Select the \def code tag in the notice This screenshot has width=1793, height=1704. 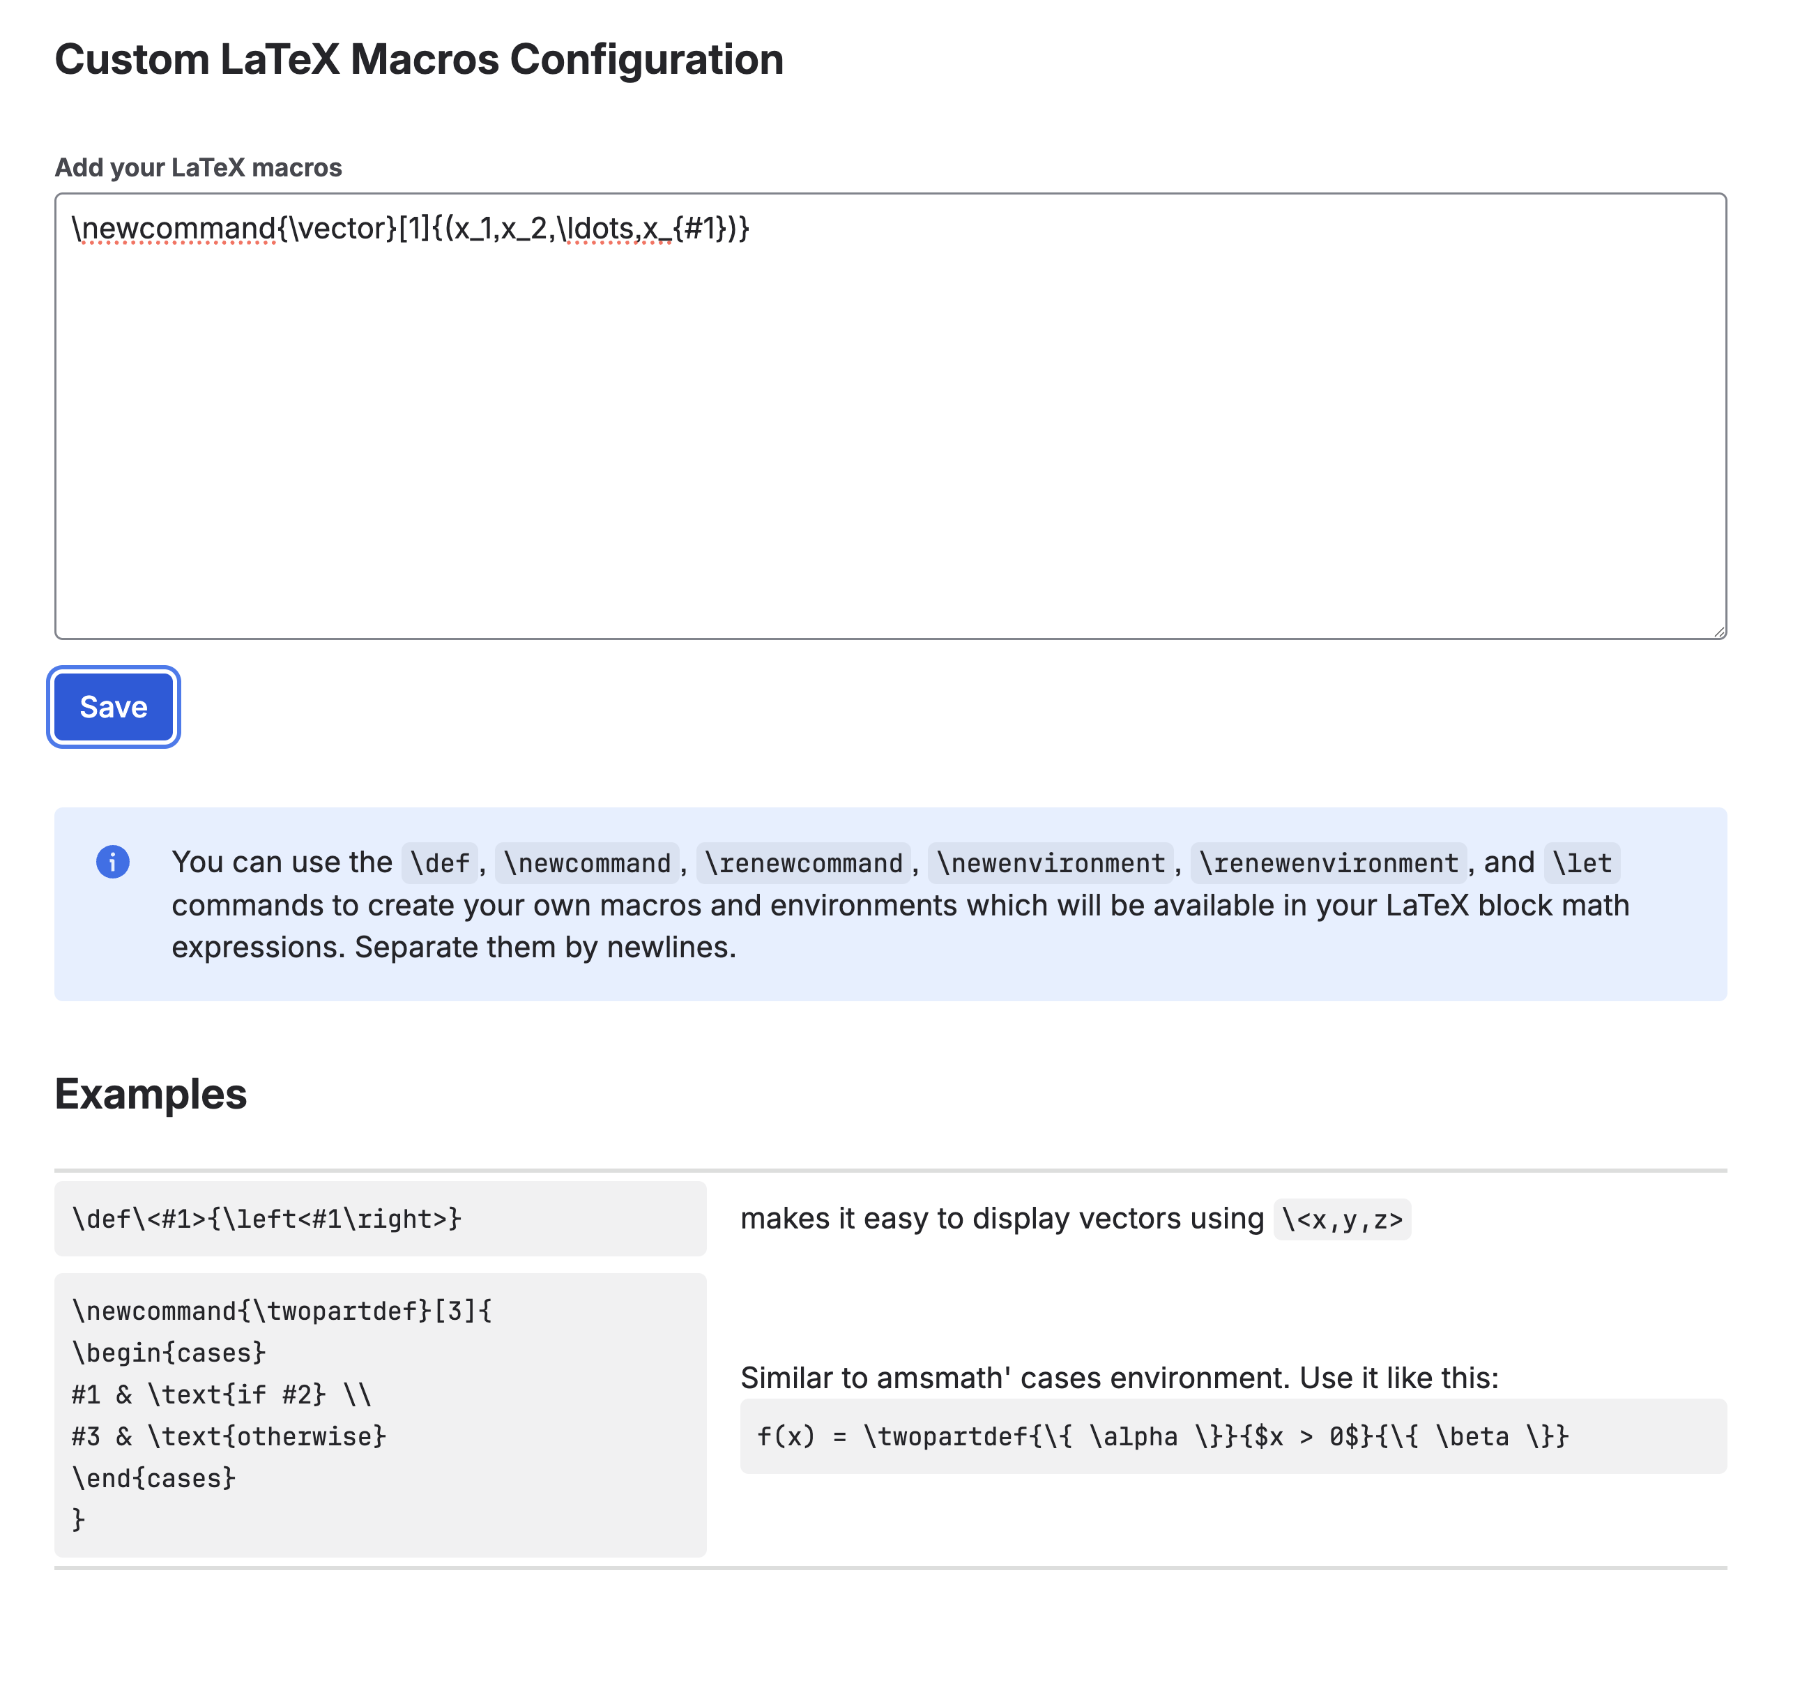[x=440, y=863]
